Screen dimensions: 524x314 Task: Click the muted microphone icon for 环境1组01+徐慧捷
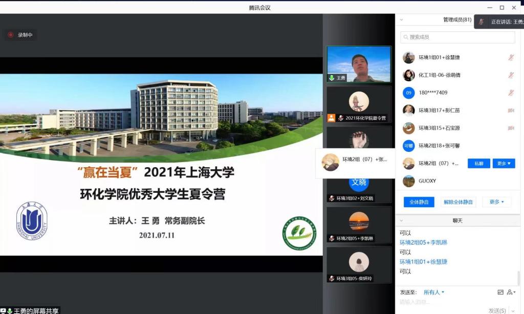click(x=511, y=57)
